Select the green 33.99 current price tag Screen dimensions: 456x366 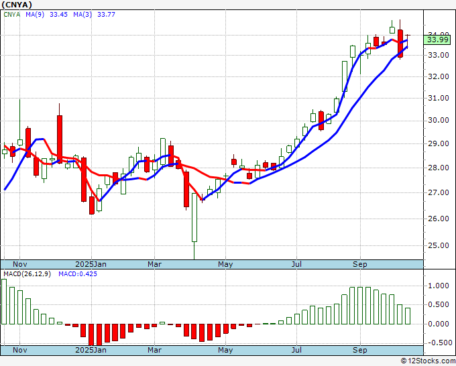[x=439, y=40]
